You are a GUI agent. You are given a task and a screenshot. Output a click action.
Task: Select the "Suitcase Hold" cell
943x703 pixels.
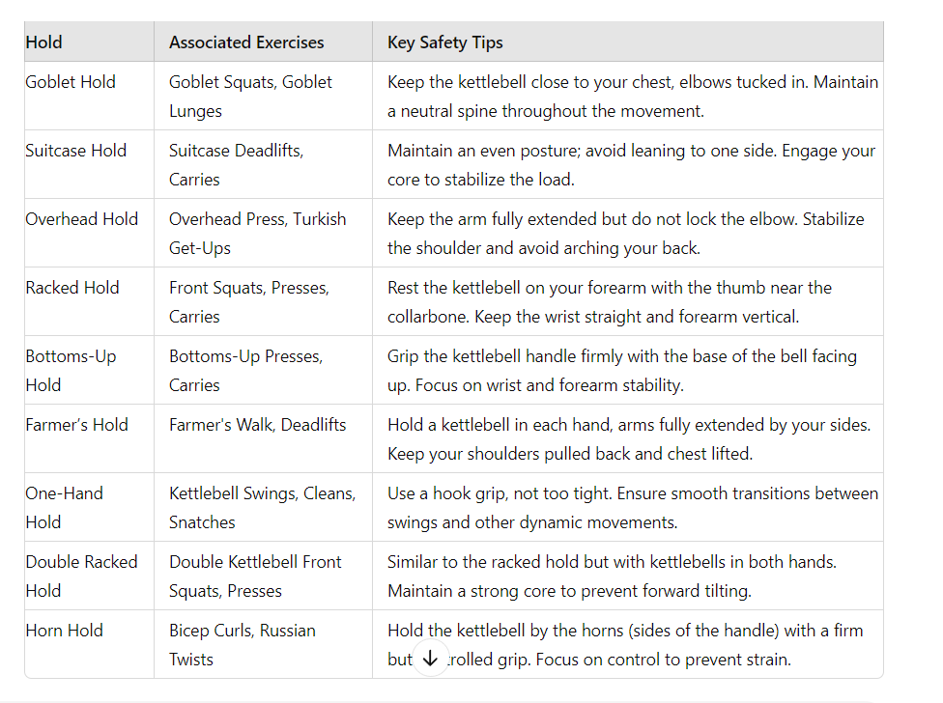point(75,151)
